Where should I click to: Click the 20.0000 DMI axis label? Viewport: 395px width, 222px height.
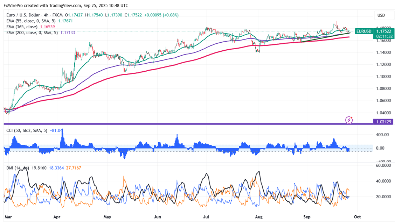[383, 196]
